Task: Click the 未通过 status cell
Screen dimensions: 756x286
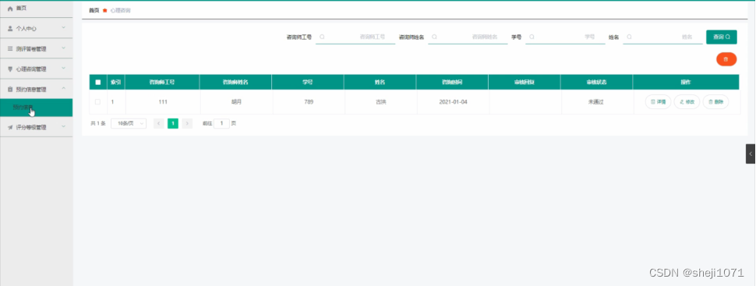Action: 596,102
